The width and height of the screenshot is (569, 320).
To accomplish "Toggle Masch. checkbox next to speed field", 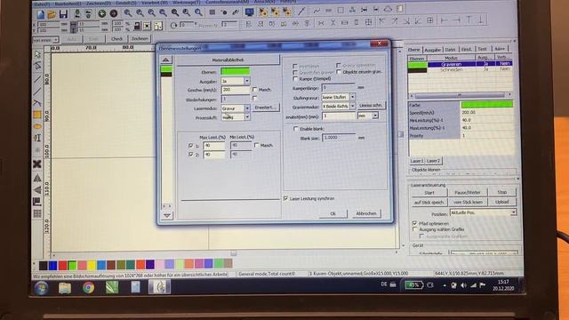I will 254,89.
